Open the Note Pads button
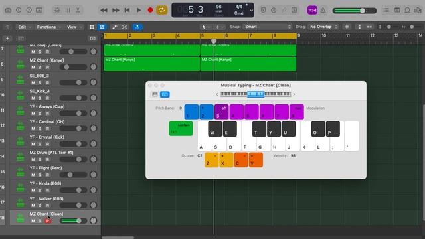Image resolution: width=425 pixels, height=239 pixels. [x=397, y=11]
